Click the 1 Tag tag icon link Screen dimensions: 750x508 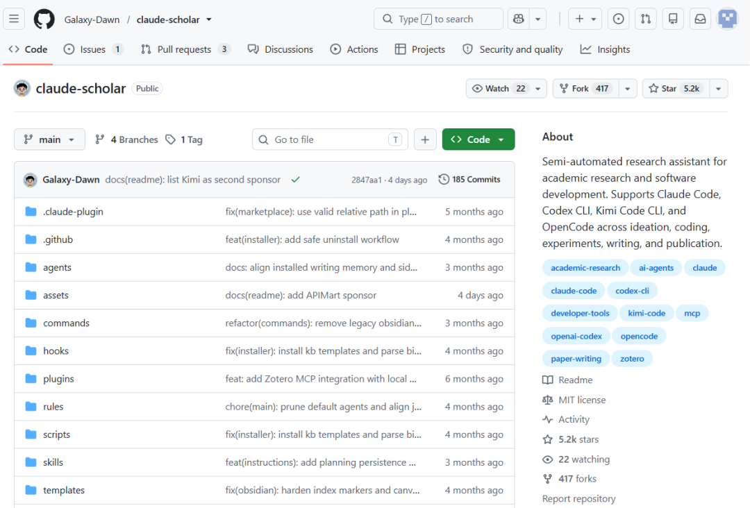click(184, 139)
